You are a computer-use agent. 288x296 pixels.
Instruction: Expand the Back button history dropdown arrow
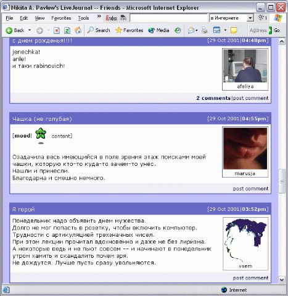(30, 30)
